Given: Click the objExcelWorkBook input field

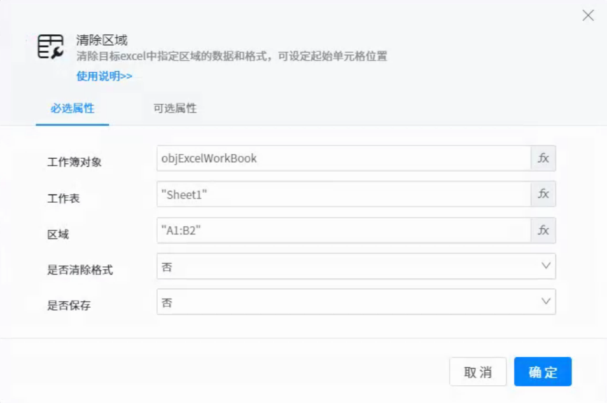Looking at the screenshot, I should (344, 158).
